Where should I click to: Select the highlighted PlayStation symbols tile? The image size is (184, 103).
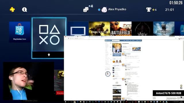[x=49, y=35]
